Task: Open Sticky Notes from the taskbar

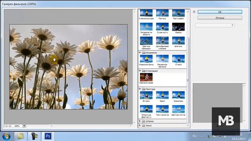Action: tap(20, 136)
